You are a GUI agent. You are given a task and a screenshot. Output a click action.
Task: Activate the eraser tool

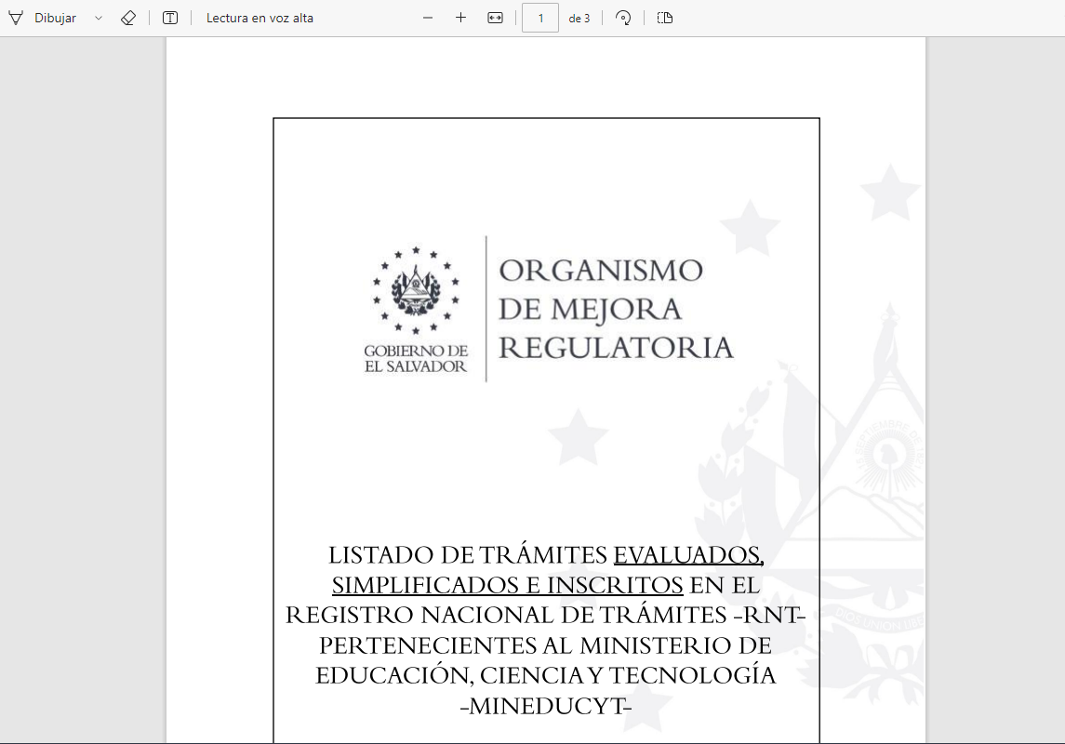coord(128,19)
